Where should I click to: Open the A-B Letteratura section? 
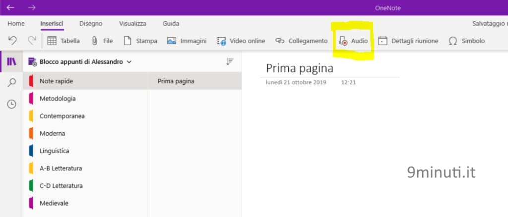pyautogui.click(x=85, y=168)
